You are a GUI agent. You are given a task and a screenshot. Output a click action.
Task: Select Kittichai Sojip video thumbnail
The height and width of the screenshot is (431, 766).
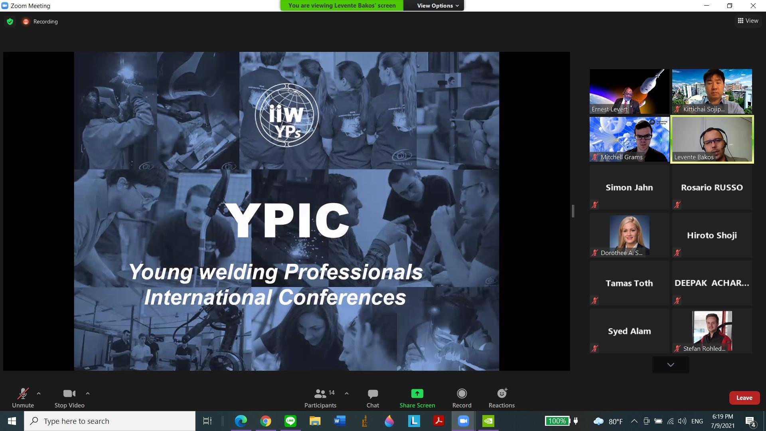pos(712,91)
